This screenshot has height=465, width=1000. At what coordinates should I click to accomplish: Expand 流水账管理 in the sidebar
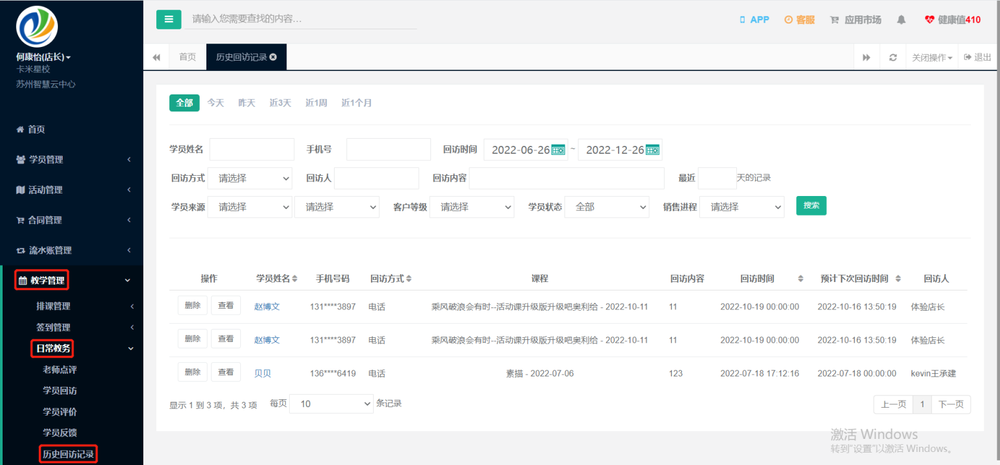click(72, 250)
